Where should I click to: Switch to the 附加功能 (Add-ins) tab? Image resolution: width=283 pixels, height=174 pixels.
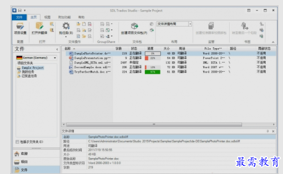pyautogui.click(x=64, y=17)
